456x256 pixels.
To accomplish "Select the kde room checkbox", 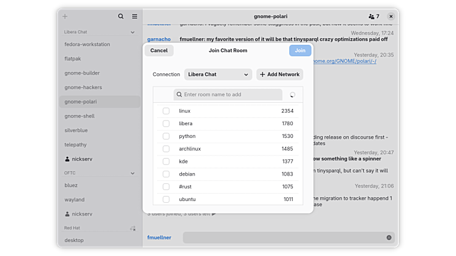I will point(166,162).
